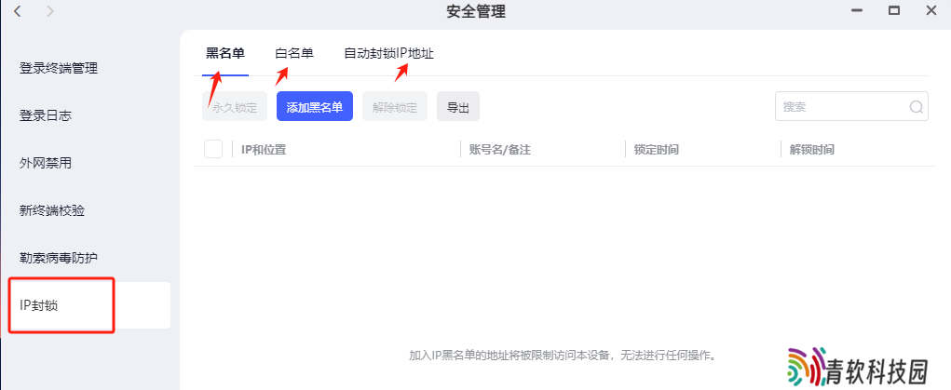Close the 安全管理 window
Viewport: 951px width, 390px height.
pyautogui.click(x=931, y=11)
